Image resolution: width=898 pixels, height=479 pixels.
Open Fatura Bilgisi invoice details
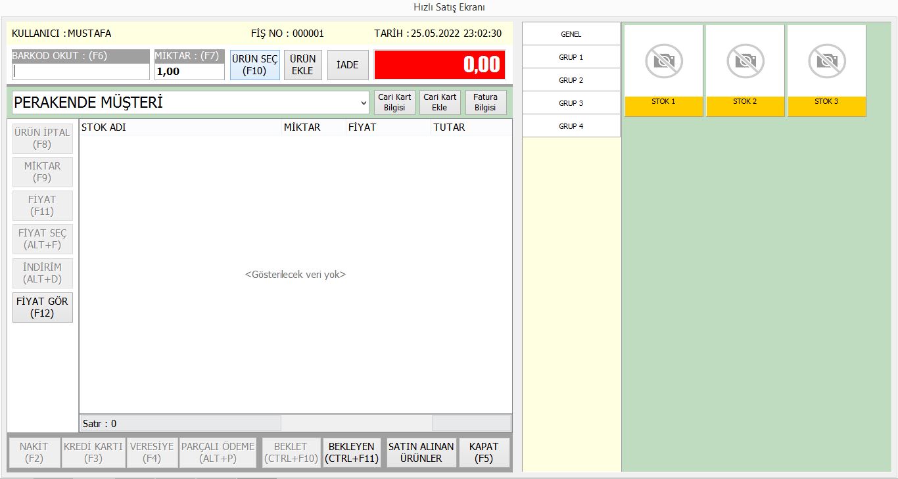pos(486,103)
